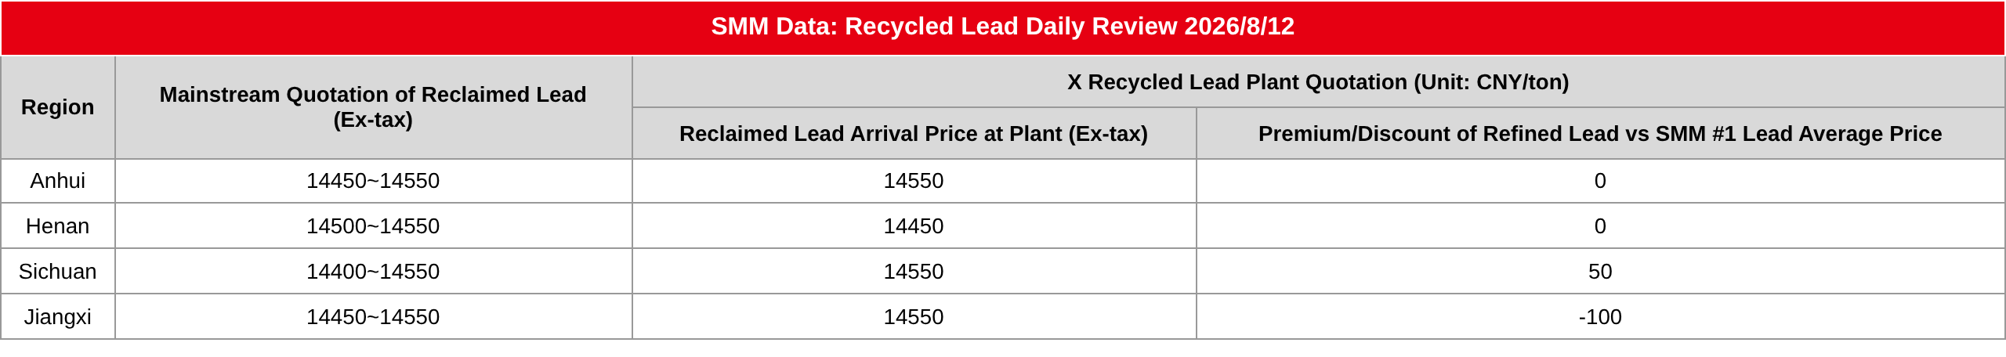Select Anhui premium/discount zero cell

click(1600, 181)
